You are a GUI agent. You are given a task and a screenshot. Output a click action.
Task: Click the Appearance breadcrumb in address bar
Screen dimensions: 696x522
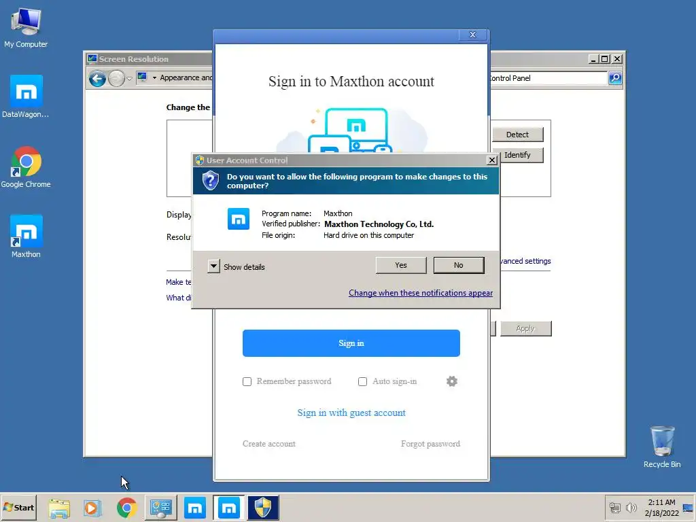186,77
